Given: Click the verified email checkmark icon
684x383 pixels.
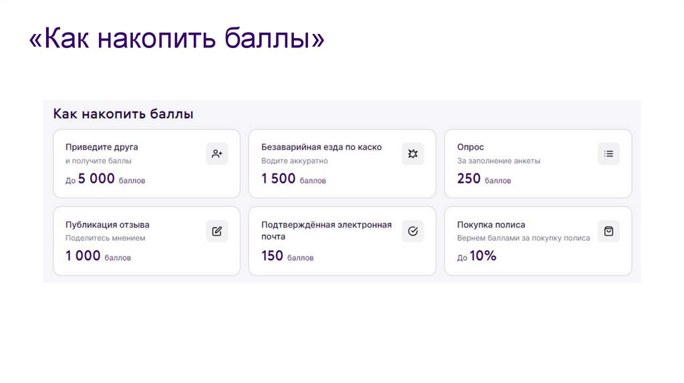Looking at the screenshot, I should (413, 231).
